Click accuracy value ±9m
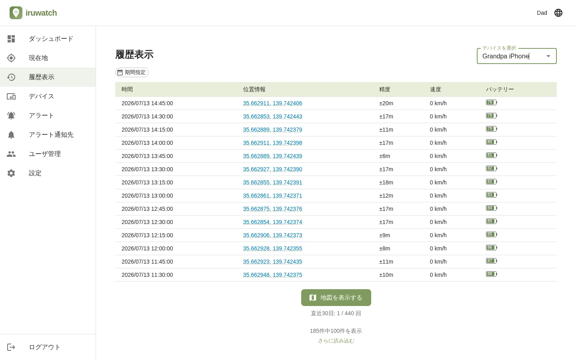576x360 pixels. pyautogui.click(x=385, y=235)
